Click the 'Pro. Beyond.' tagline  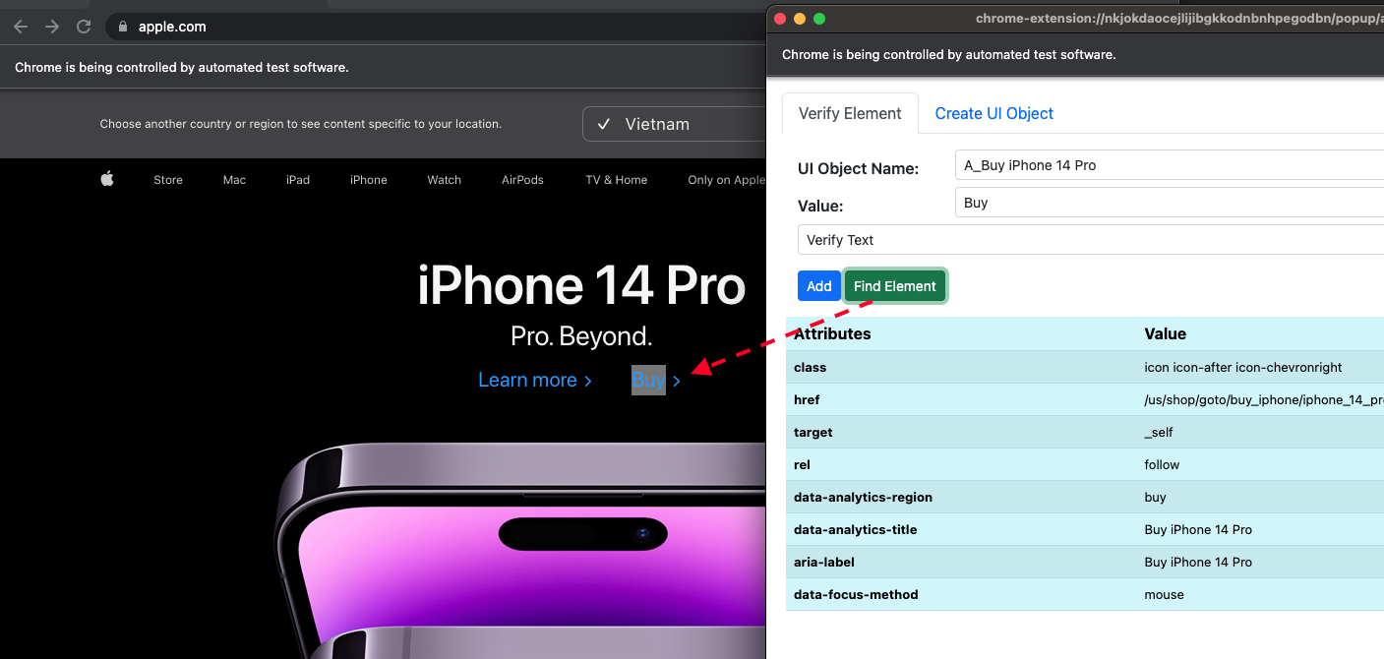click(581, 336)
